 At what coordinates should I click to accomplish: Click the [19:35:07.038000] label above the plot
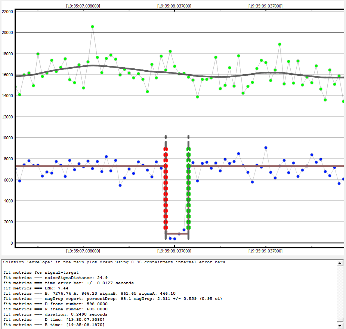pyautogui.click(x=83, y=6)
